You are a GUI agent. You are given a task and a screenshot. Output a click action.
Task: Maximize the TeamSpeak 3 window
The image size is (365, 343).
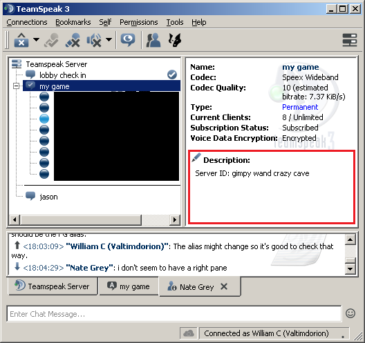click(343, 9)
